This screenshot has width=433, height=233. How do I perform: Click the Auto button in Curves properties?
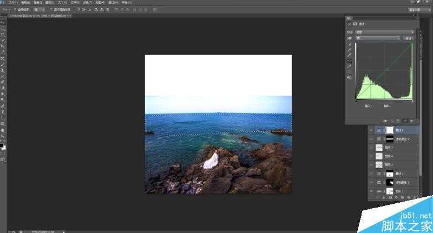[x=408, y=38]
